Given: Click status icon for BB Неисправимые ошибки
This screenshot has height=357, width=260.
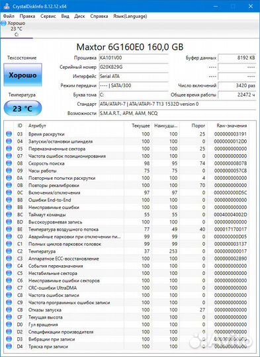Looking at the screenshot, I should [9, 207].
